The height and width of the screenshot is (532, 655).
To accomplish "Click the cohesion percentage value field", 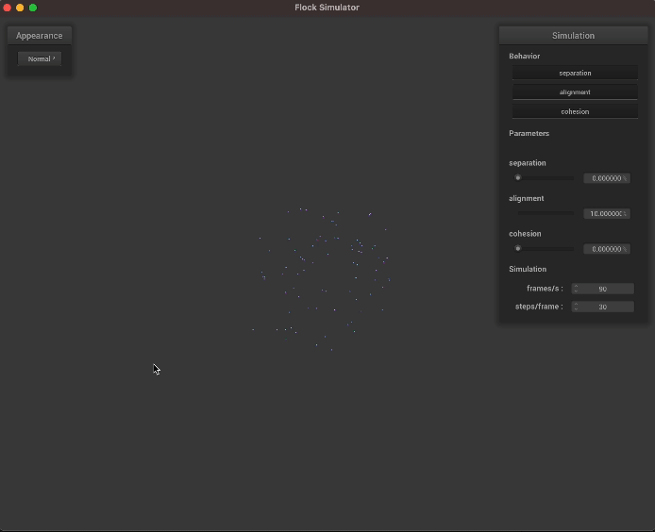I will 606,249.
